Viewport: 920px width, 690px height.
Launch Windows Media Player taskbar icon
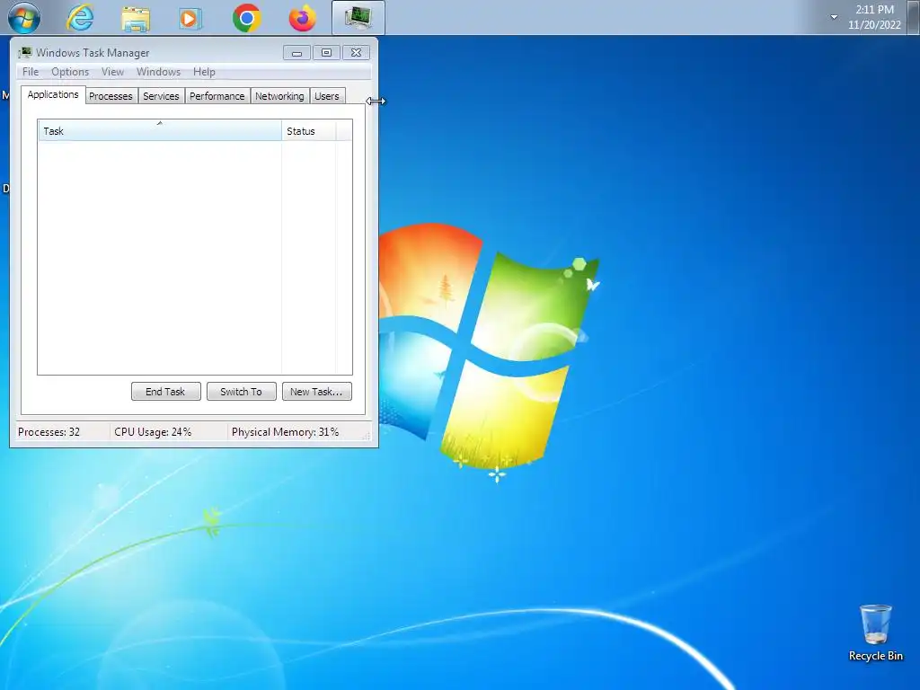click(x=190, y=18)
